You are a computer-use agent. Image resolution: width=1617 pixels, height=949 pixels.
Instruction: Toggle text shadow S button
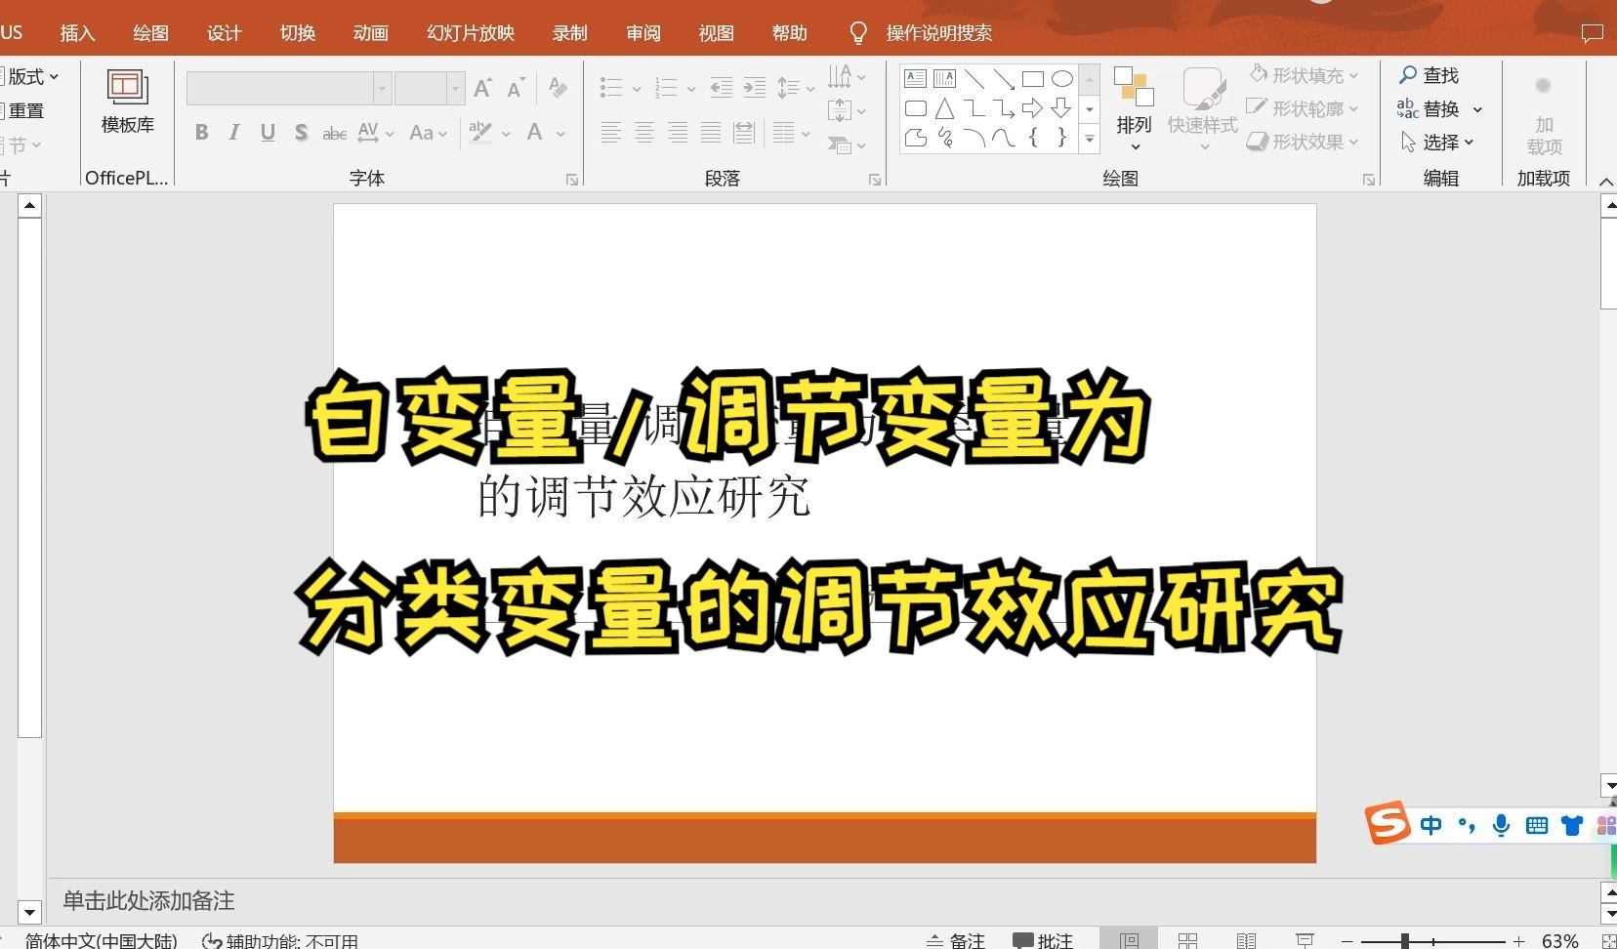pos(301,132)
